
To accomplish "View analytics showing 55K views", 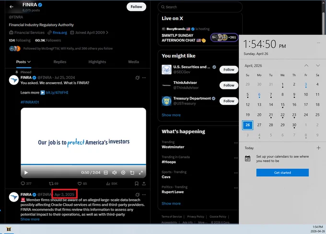I will tap(112, 183).
